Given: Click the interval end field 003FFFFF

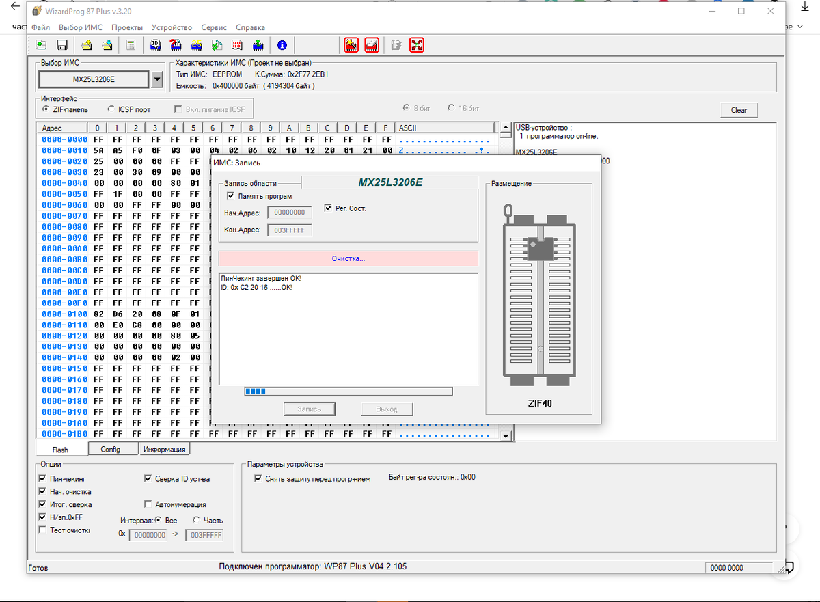Looking at the screenshot, I should (204, 536).
